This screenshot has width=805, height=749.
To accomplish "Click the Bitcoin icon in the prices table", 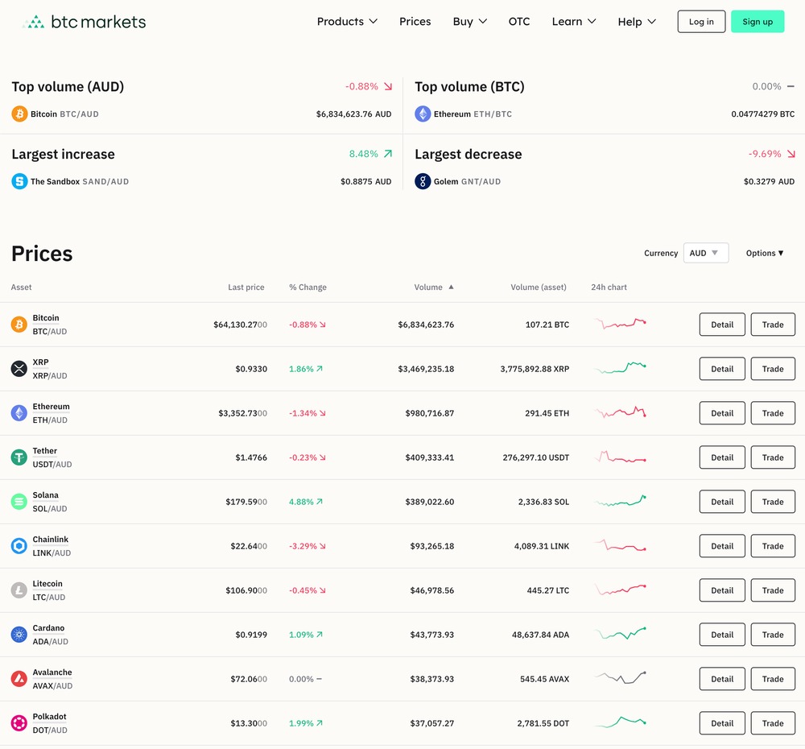I will coord(19,325).
